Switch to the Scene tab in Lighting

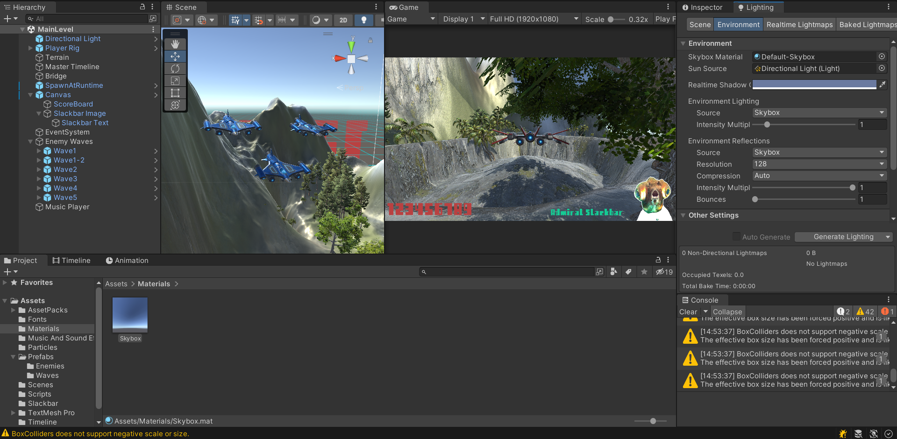click(700, 25)
